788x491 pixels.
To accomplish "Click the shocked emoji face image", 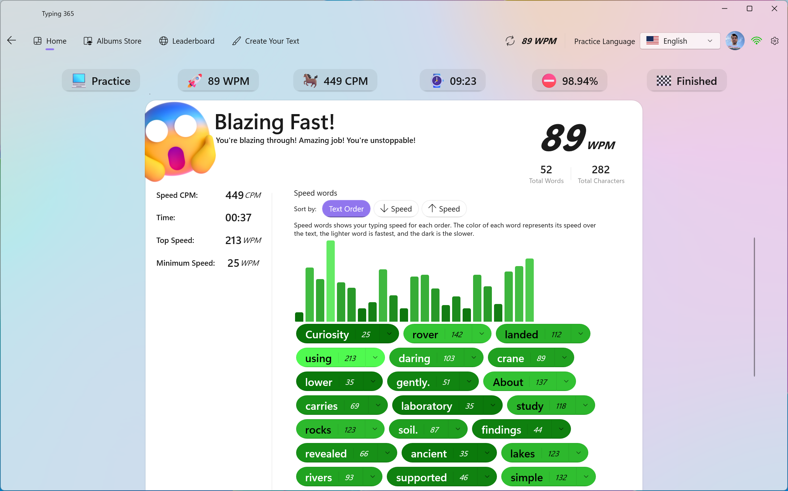I will [x=180, y=142].
